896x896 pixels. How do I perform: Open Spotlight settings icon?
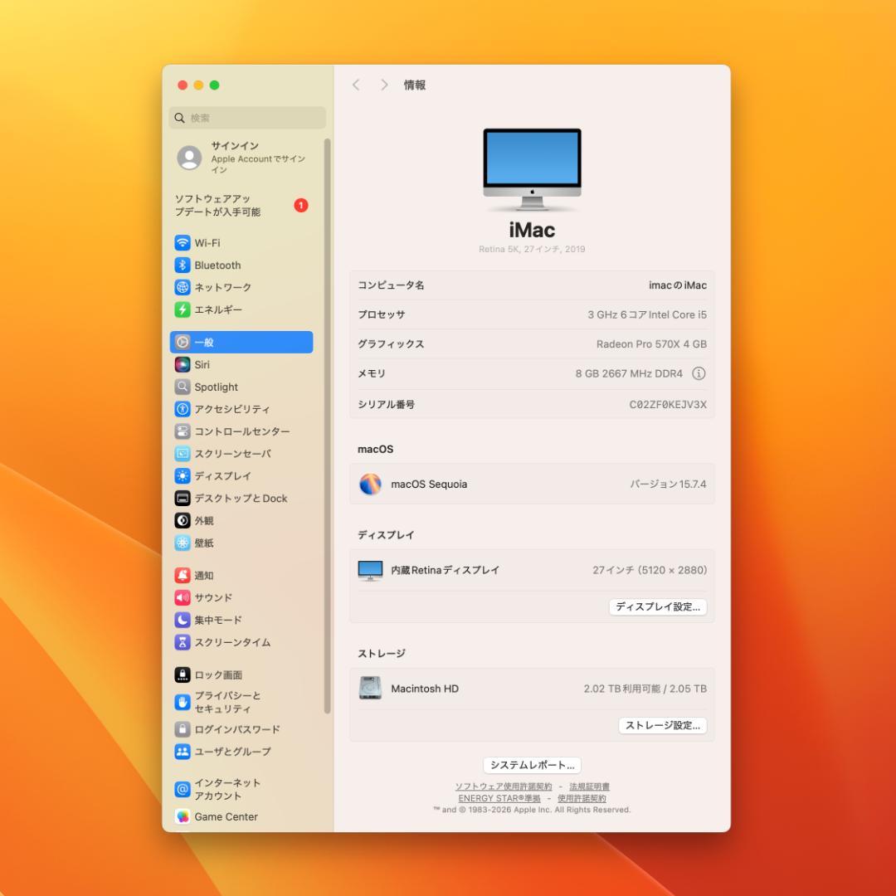(x=183, y=387)
